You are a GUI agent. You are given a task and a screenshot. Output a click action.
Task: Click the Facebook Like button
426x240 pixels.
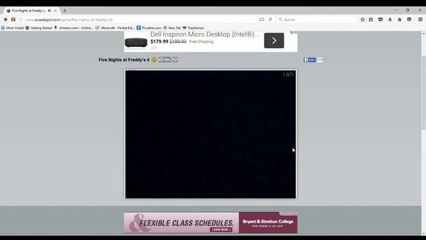tap(310, 60)
